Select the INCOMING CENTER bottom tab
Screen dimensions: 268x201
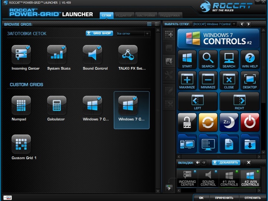pyautogui.click(x=187, y=178)
